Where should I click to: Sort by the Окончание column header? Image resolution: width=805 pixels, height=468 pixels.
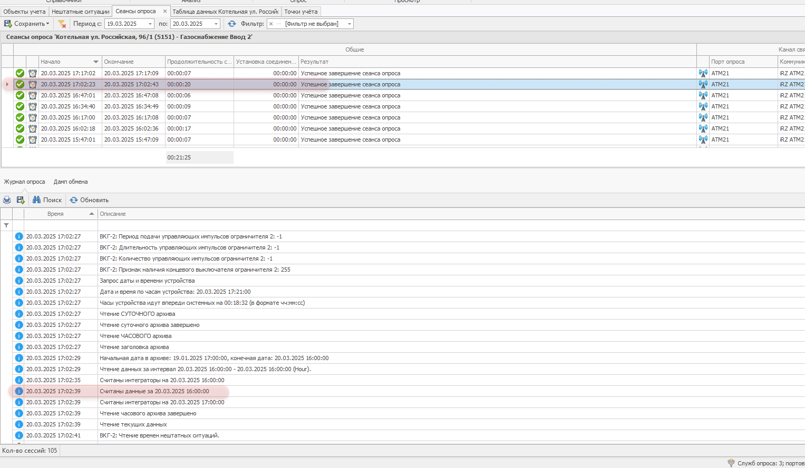click(x=133, y=62)
